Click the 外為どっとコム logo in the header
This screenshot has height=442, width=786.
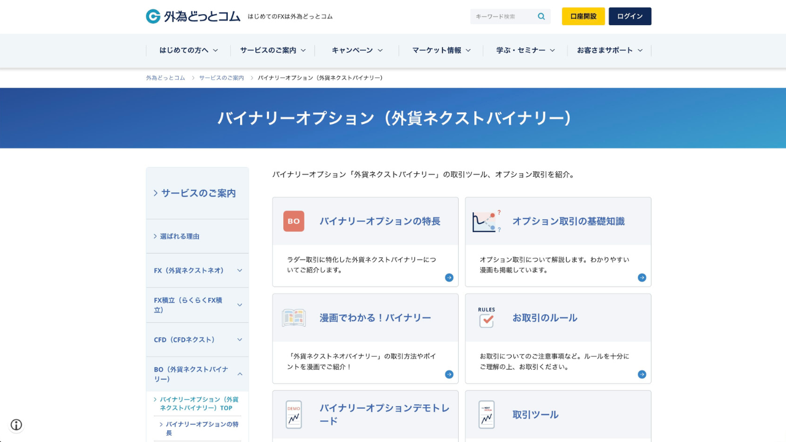193,17
